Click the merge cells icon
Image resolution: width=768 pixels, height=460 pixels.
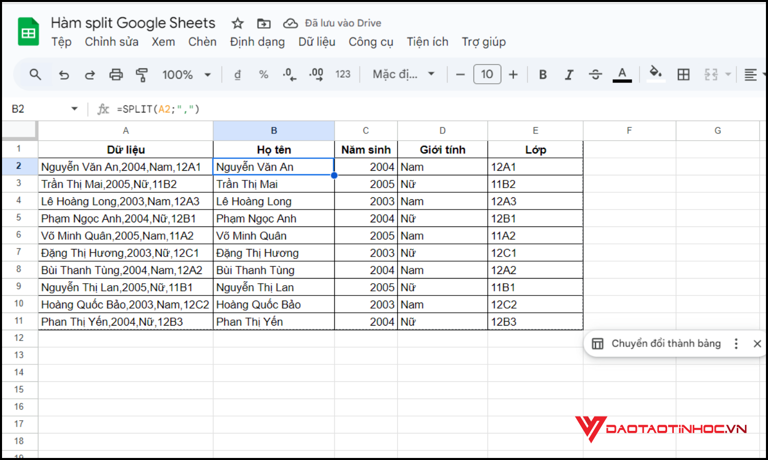click(711, 75)
